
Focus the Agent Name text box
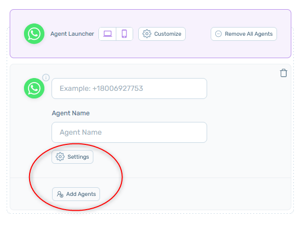(129, 132)
